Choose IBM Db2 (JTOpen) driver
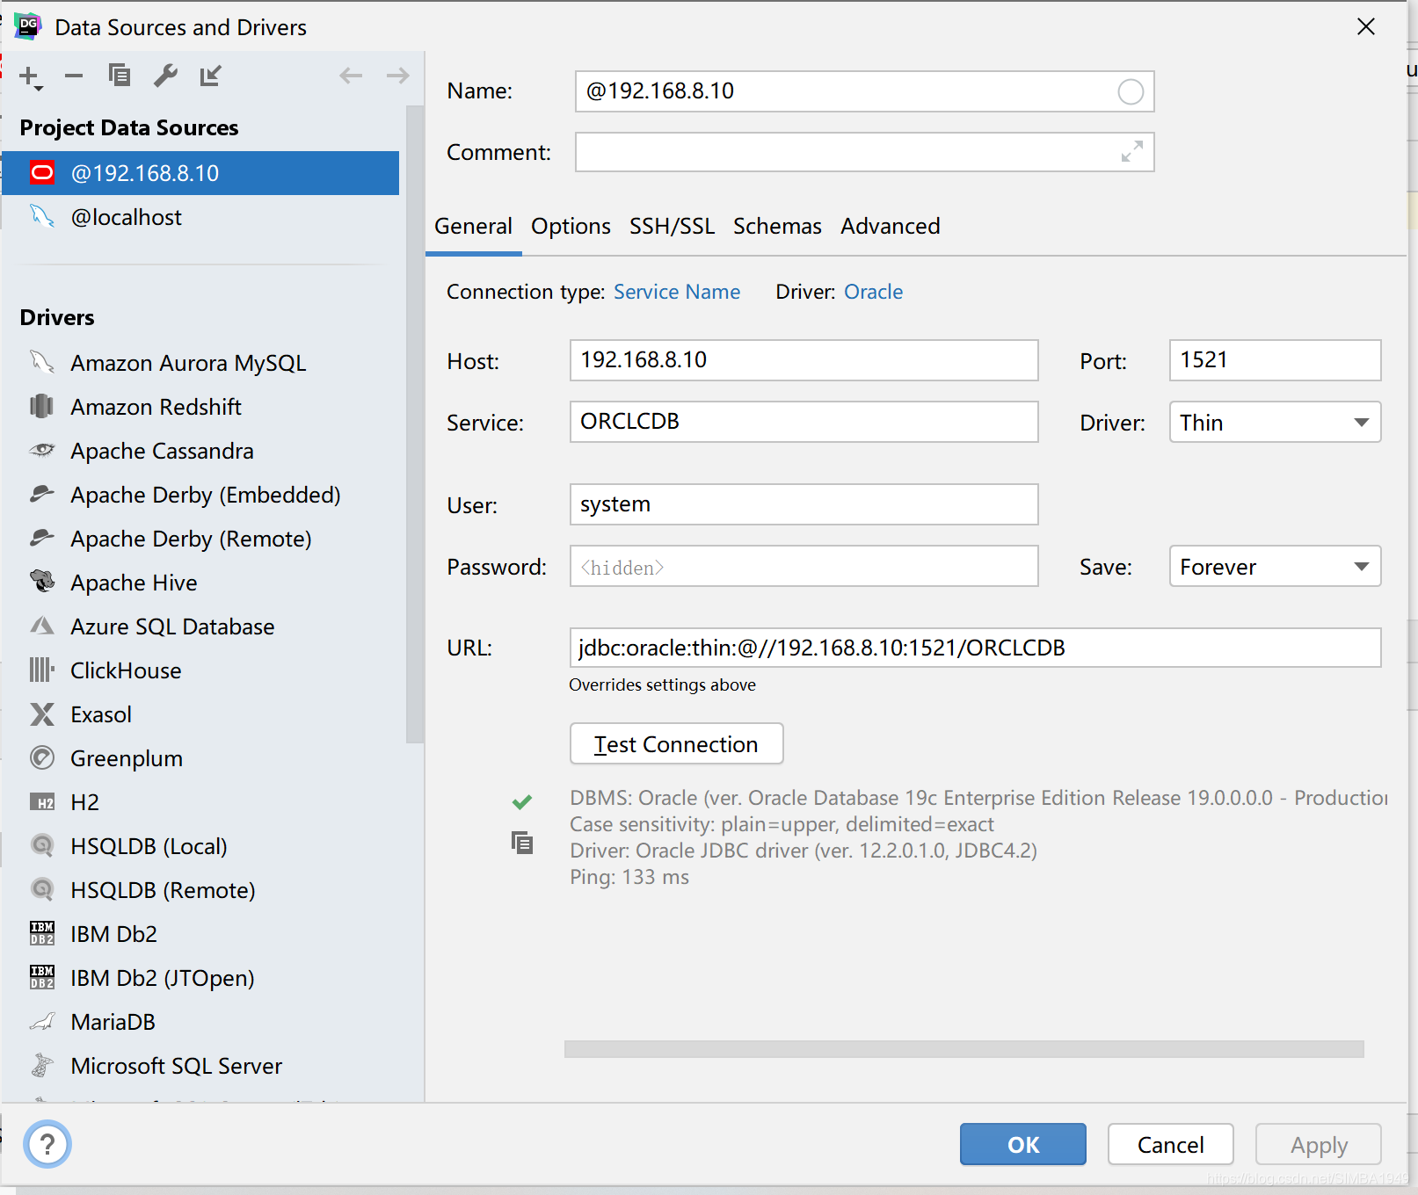Viewport: 1418px width, 1195px height. pos(200,978)
